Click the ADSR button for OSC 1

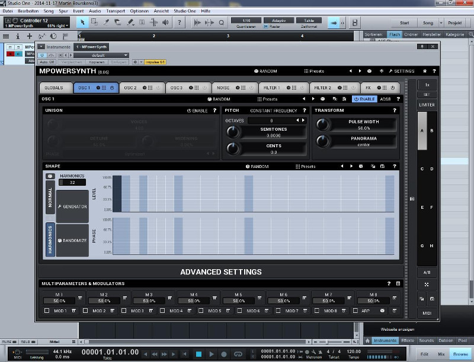(385, 99)
